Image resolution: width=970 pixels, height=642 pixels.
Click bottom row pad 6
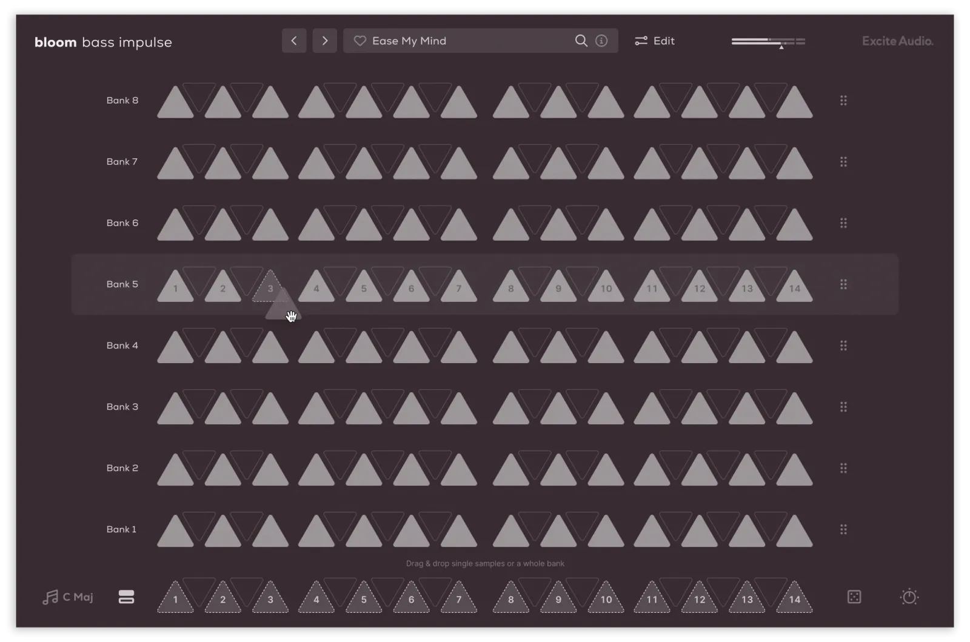(411, 598)
